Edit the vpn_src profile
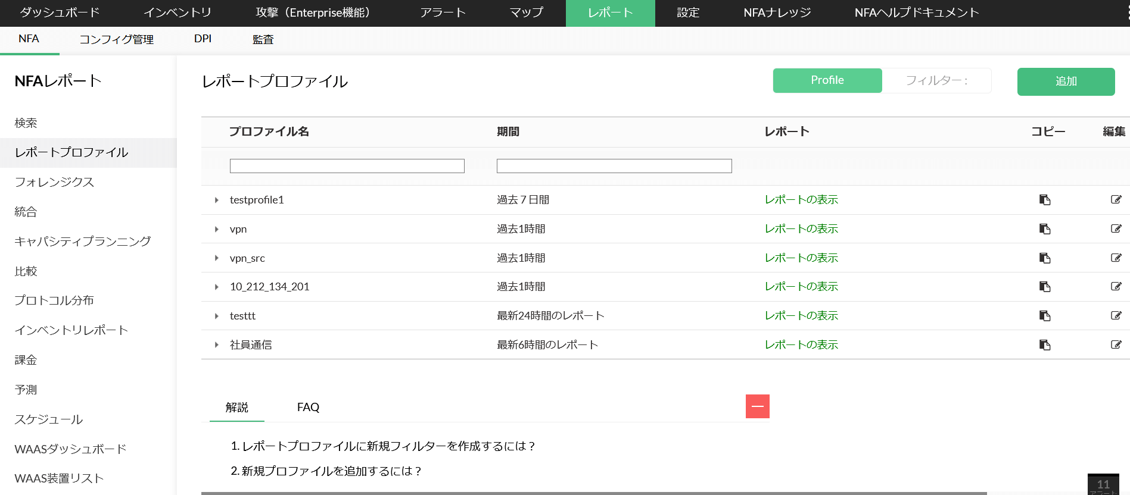This screenshot has height=495, width=1130. (1116, 258)
